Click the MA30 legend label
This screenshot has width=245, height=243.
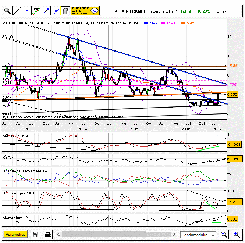point(172,23)
